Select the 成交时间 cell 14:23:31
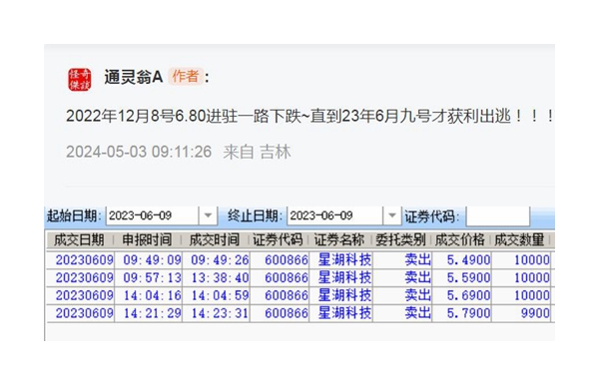599x384 pixels. (217, 313)
